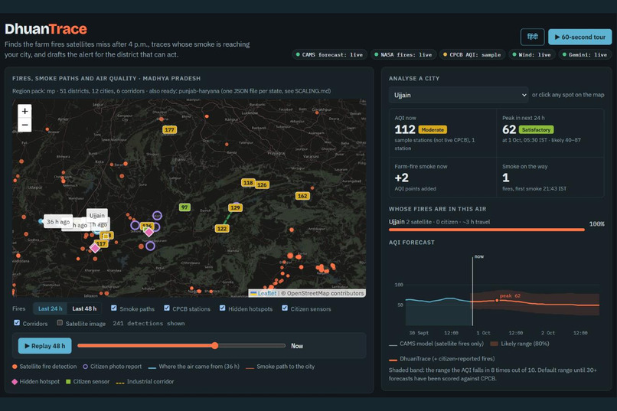Enable the Satellite image checkbox
Image resolution: width=617 pixels, height=411 pixels.
click(x=60, y=322)
